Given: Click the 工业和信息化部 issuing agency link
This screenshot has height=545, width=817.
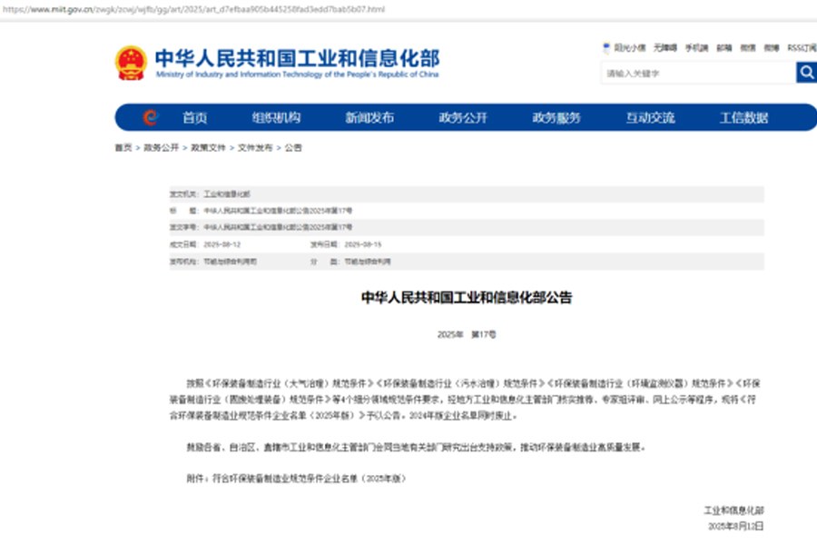Looking at the screenshot, I should (227, 194).
